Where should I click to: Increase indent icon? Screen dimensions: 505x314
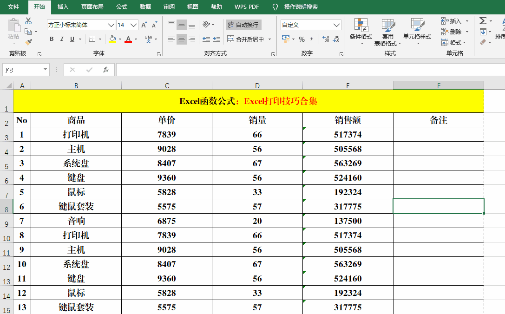coord(216,39)
